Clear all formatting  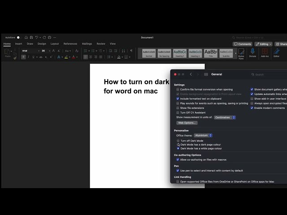click(77, 51)
